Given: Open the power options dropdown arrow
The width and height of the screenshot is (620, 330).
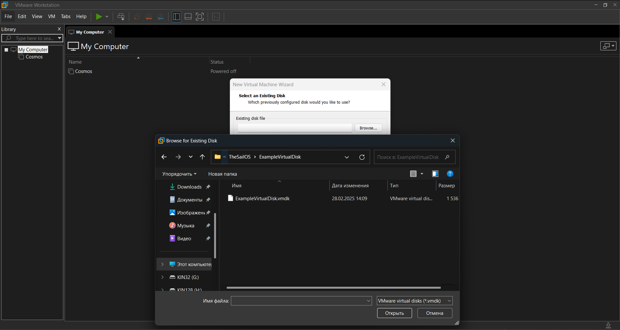Looking at the screenshot, I should click(107, 17).
